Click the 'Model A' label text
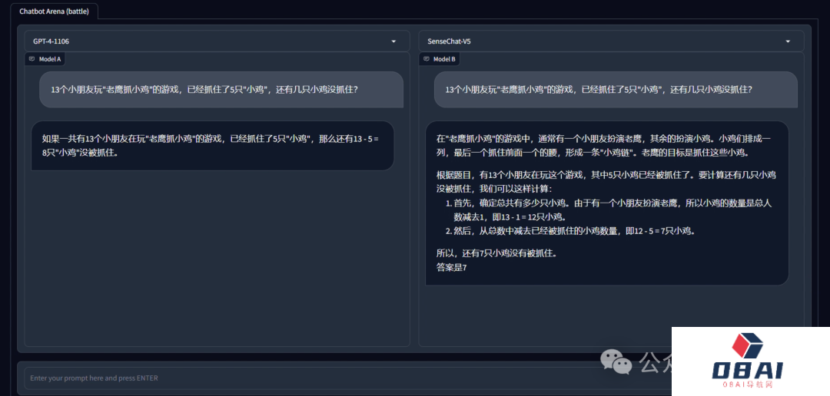 click(x=50, y=59)
